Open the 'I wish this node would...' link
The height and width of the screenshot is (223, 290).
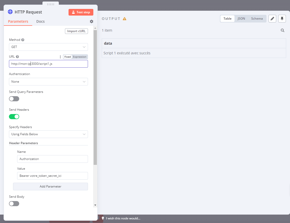pos(123,218)
